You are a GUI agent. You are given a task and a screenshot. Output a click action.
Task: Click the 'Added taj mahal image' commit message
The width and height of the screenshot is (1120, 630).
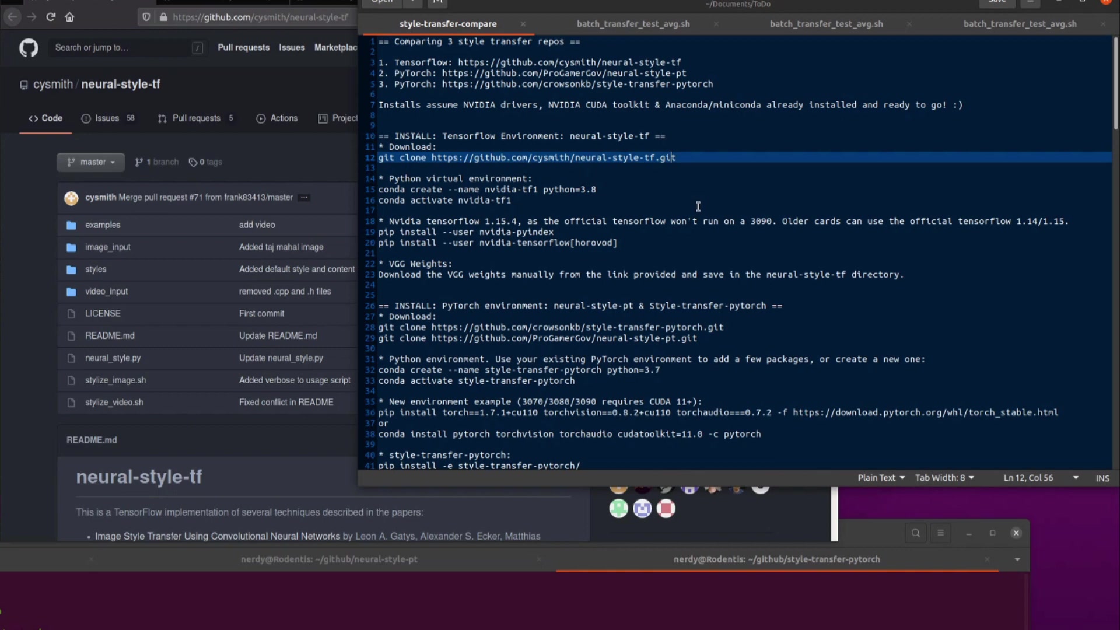click(281, 247)
